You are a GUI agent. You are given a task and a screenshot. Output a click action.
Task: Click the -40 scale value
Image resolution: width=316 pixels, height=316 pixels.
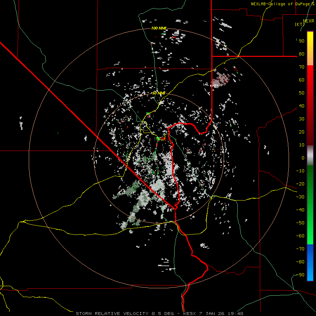pyautogui.click(x=300, y=210)
